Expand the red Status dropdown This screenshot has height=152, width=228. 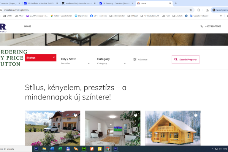[41, 58]
